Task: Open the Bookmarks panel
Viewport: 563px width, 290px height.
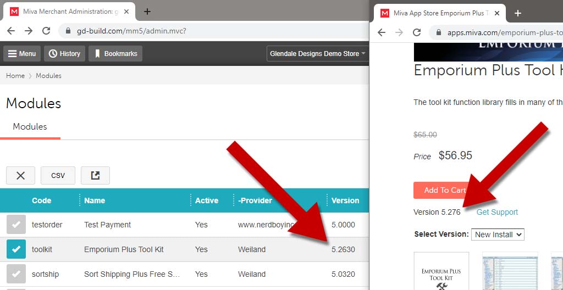Action: [115, 53]
